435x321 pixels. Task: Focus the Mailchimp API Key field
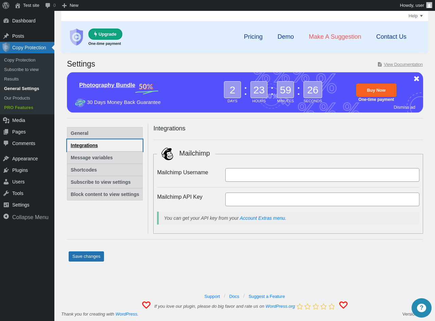tap(322, 199)
